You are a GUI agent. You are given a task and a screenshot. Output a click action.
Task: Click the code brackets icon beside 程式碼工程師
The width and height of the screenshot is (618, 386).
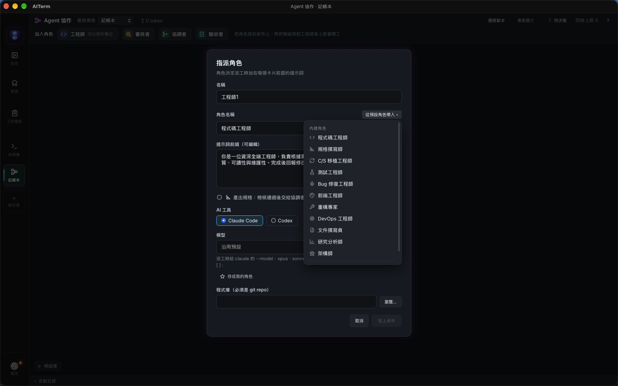[x=312, y=137]
